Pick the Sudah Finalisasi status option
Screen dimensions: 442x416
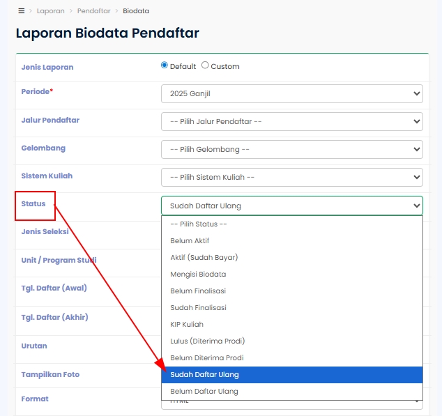[x=198, y=307]
